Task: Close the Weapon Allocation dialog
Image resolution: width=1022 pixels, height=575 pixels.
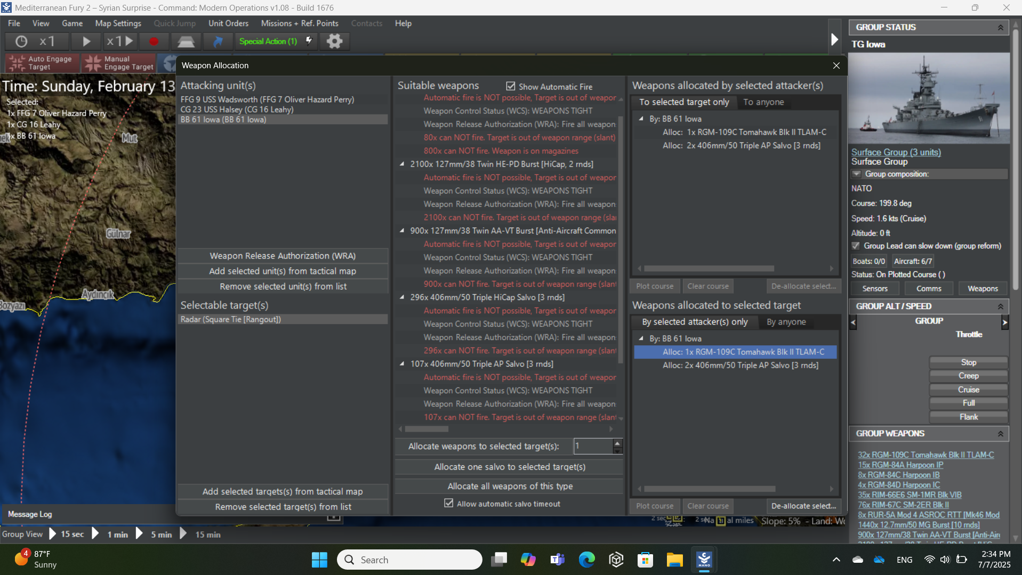Action: point(836,65)
